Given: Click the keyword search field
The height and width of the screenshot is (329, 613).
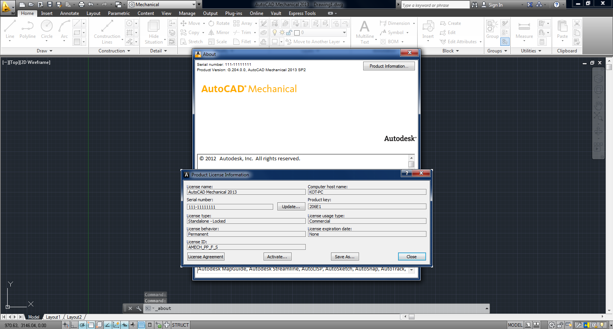Looking at the screenshot, I should coord(435,5).
